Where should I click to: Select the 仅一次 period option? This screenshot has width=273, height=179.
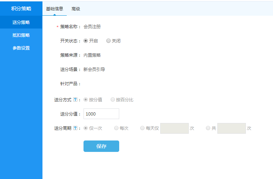tap(86, 128)
